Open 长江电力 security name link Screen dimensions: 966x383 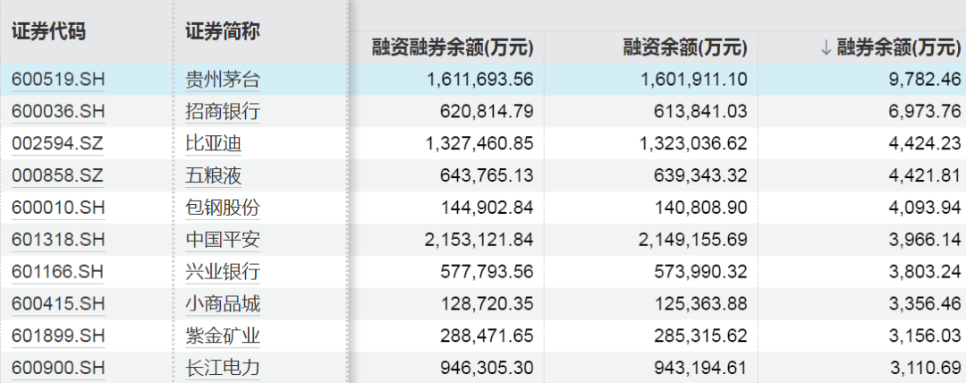coord(223,368)
